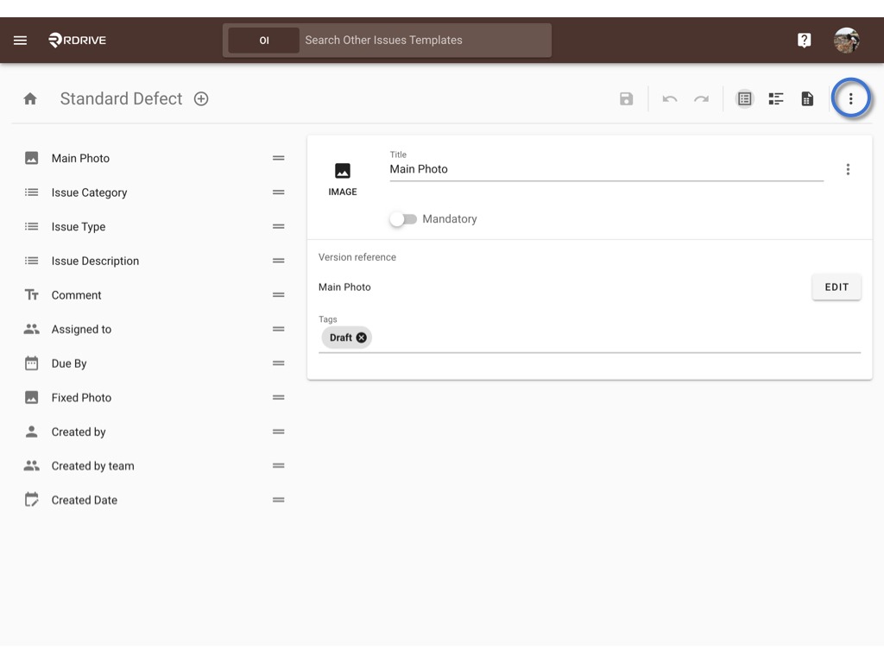
Task: Click the EDIT version reference button
Action: point(836,287)
